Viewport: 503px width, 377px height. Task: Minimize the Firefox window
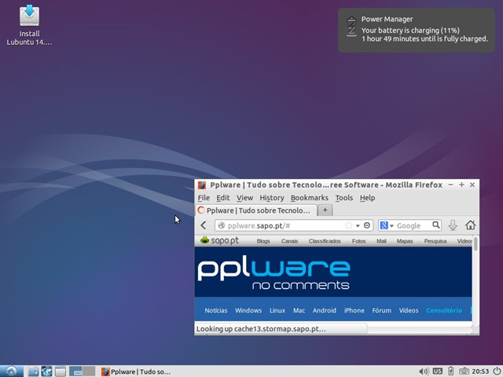(x=450, y=185)
